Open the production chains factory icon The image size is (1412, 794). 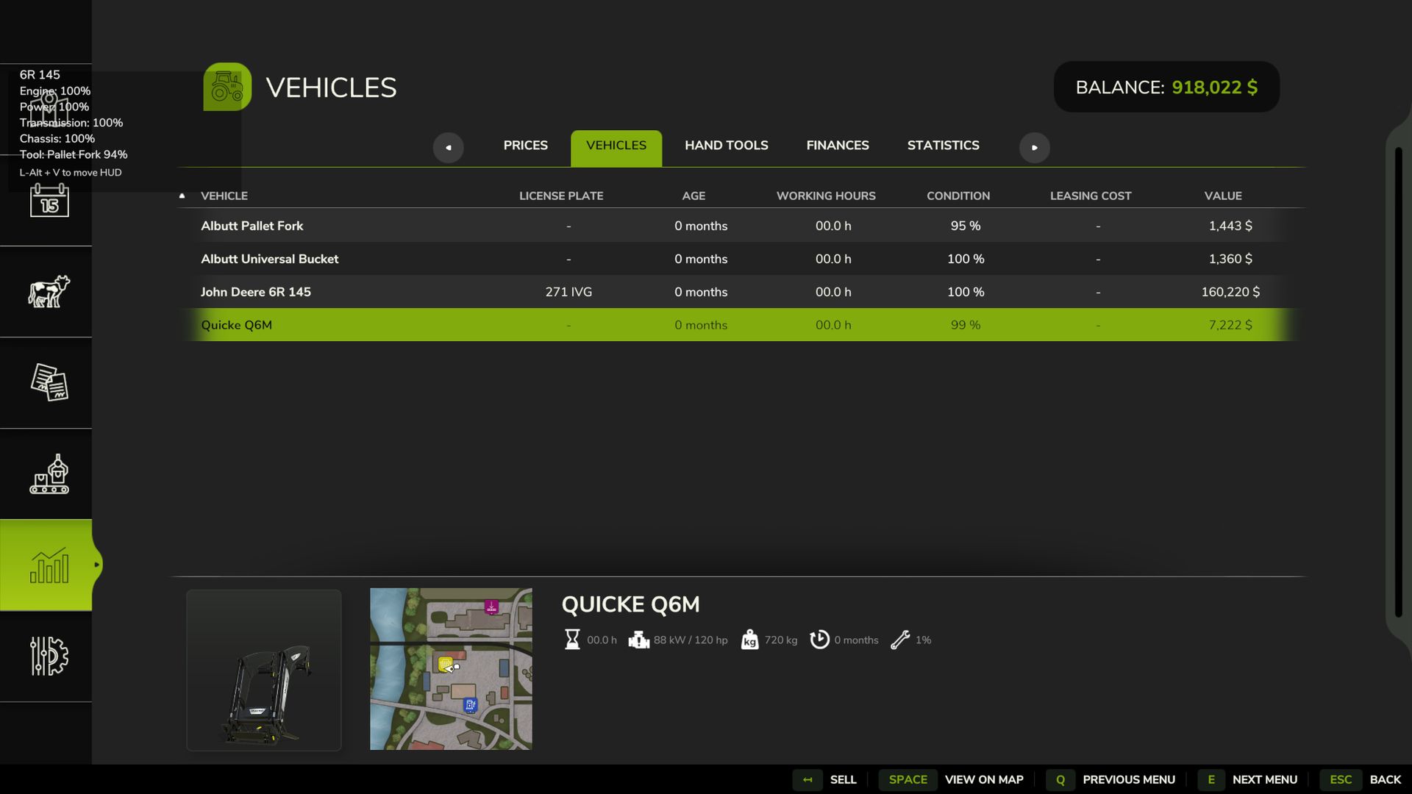[x=49, y=474]
